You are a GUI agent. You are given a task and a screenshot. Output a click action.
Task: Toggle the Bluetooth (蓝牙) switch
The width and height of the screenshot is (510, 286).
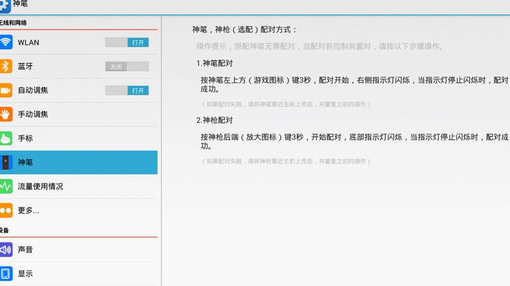click(x=127, y=66)
